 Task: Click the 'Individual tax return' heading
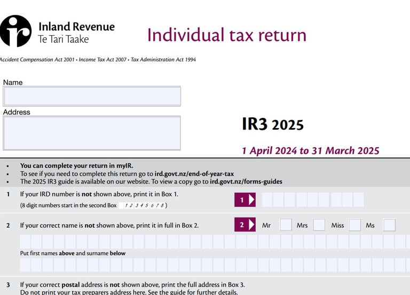227,35
